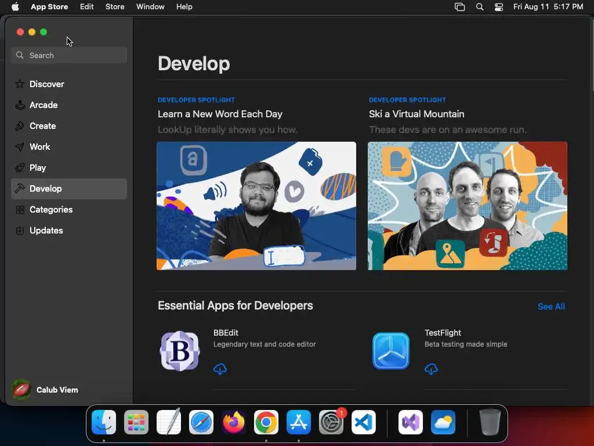
Task: Launch Firefox from the Dock
Action: tap(234, 422)
